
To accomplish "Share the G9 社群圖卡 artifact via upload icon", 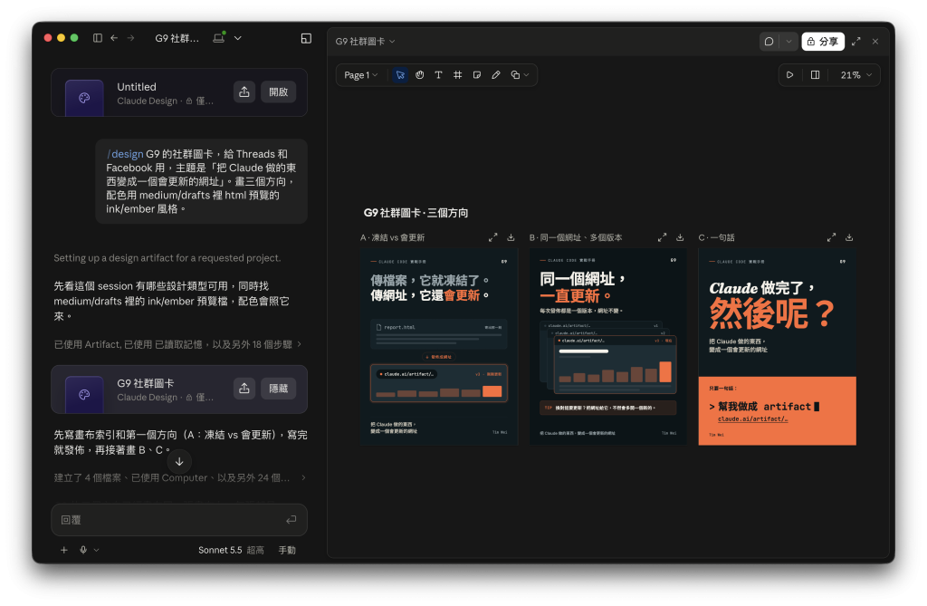I will tap(244, 389).
